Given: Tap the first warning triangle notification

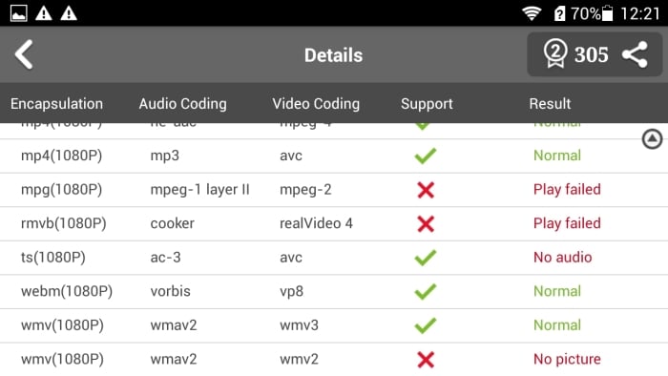Looking at the screenshot, I should [x=44, y=13].
